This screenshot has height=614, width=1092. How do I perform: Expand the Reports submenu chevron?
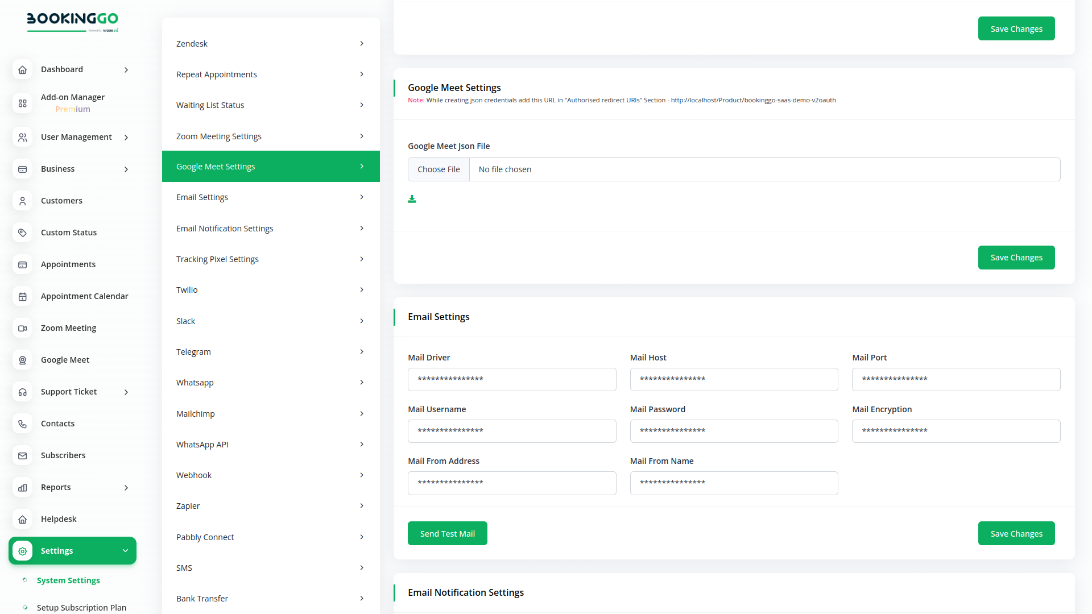[x=126, y=487]
